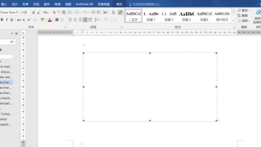
Task: Center-align the paragraph
Action: click(75, 20)
